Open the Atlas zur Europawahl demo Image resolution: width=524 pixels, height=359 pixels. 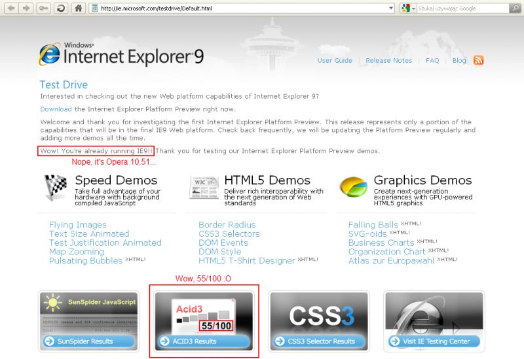pos(391,261)
